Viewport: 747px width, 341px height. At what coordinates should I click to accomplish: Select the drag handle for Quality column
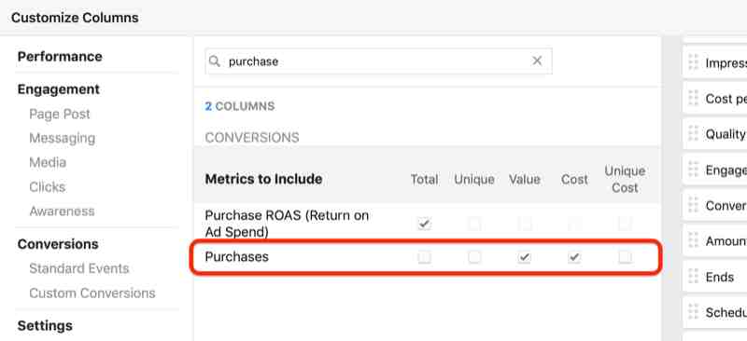click(693, 133)
